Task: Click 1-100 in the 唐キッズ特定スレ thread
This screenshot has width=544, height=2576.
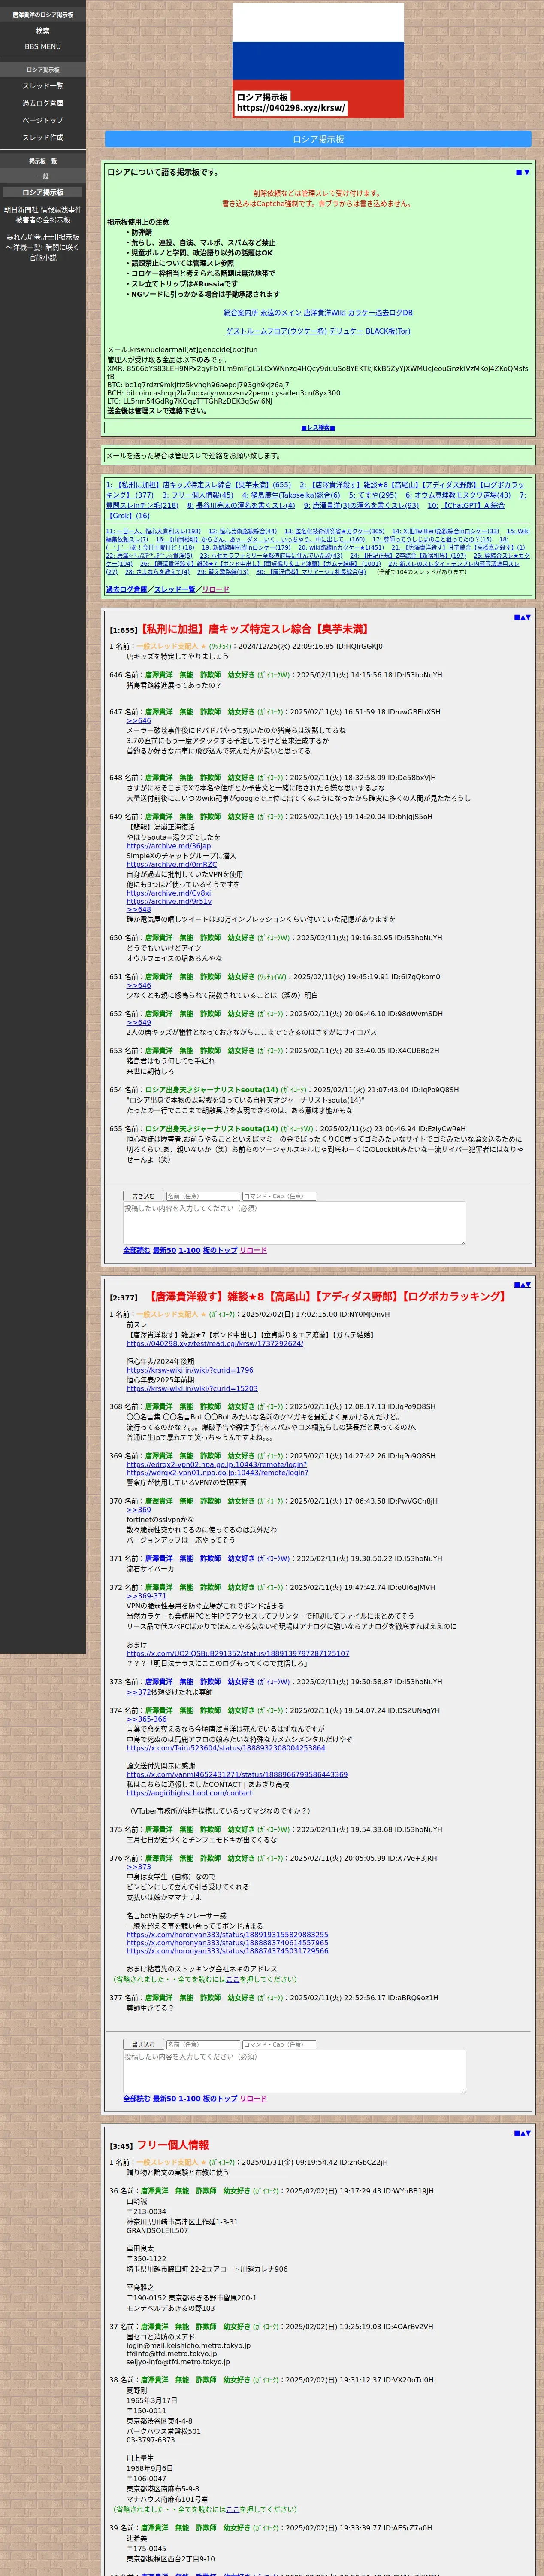Action: coord(190,1250)
